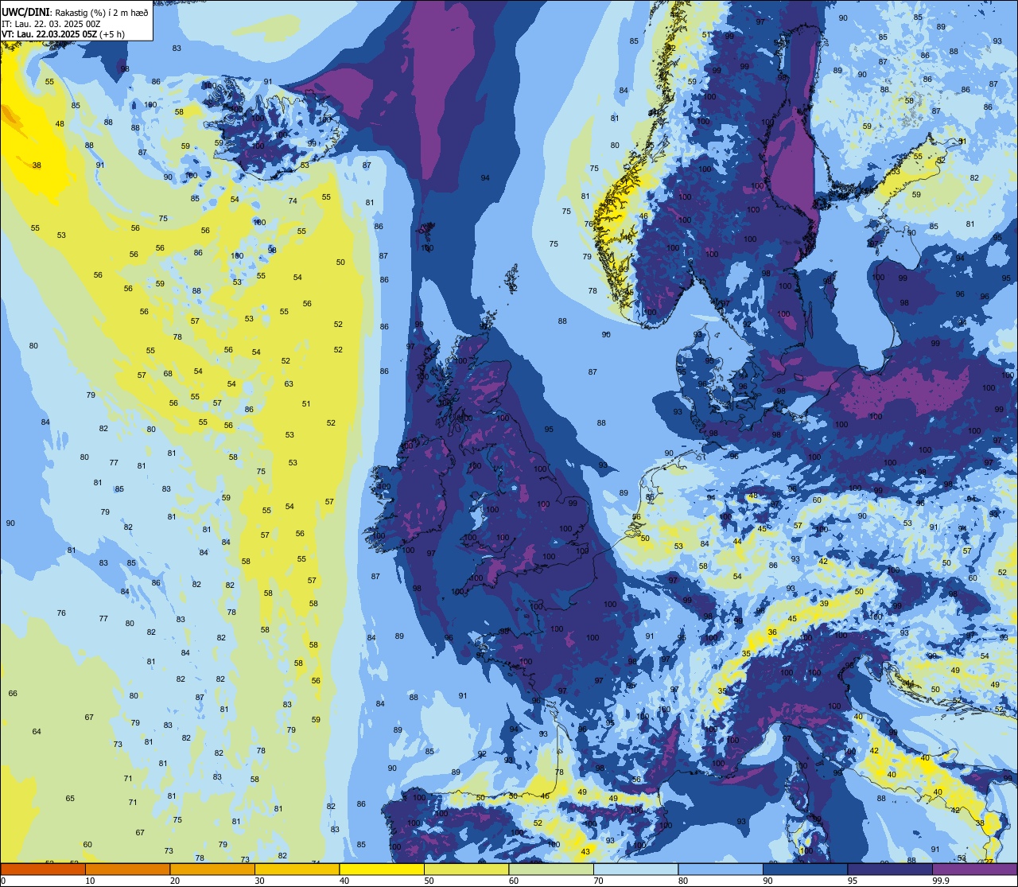This screenshot has height=887, width=1018.
Task: Click the humidity value '36' on the map
Action: point(772,632)
